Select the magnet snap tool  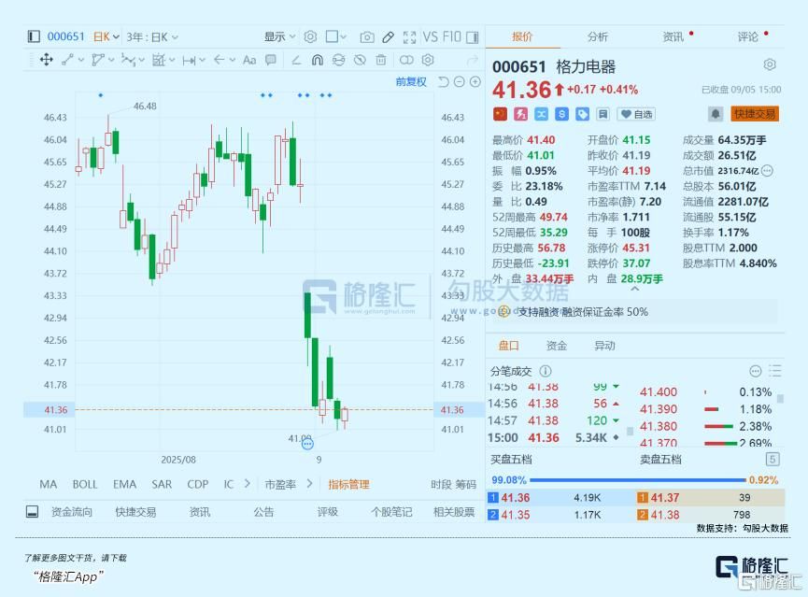(317, 60)
